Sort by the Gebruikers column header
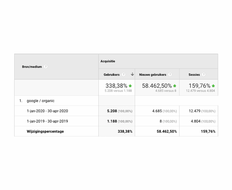Viewport: 232px width, 190px height. [111, 75]
